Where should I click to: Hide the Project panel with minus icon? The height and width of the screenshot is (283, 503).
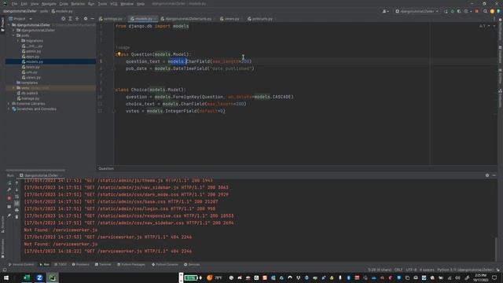click(93, 19)
